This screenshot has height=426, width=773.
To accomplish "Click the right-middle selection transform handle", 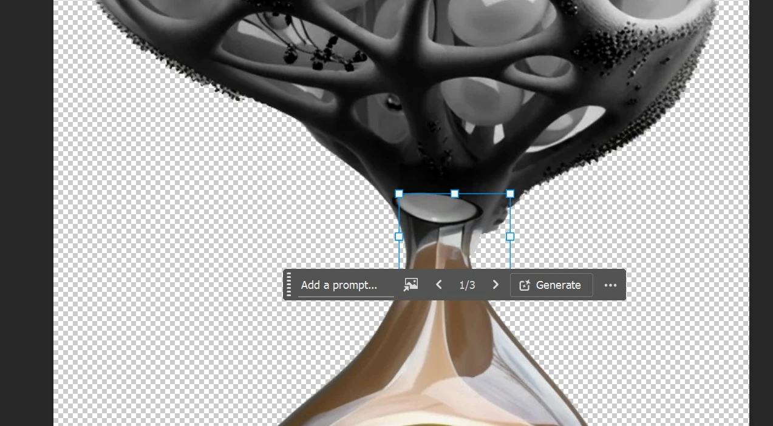I will point(510,237).
